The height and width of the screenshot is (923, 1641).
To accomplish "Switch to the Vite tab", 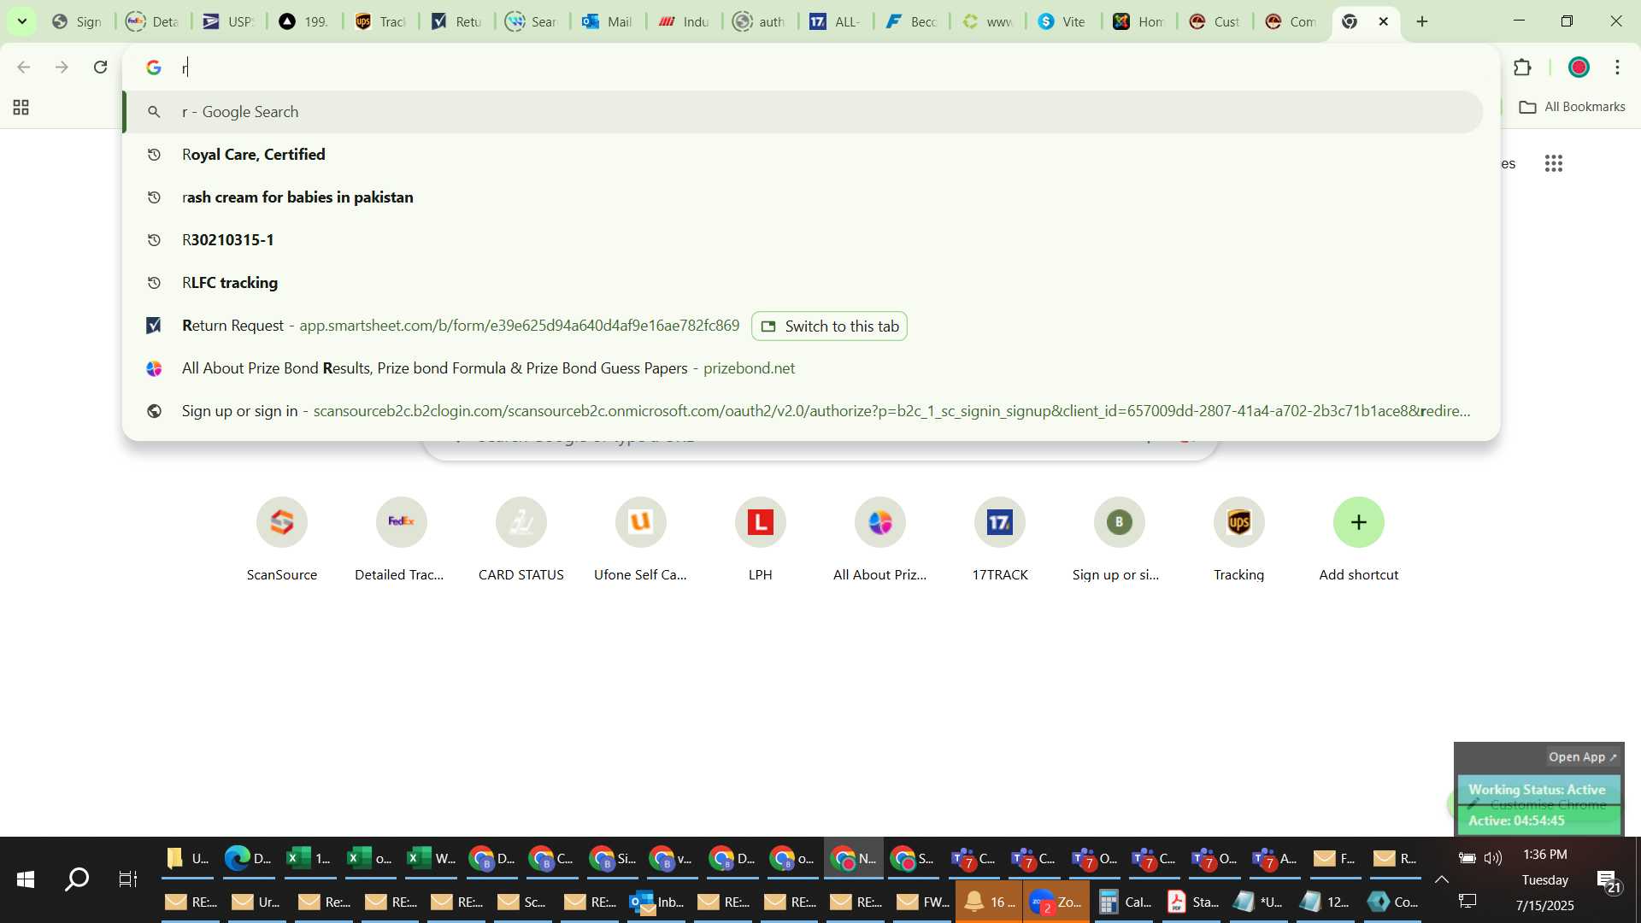I will (x=1062, y=21).
